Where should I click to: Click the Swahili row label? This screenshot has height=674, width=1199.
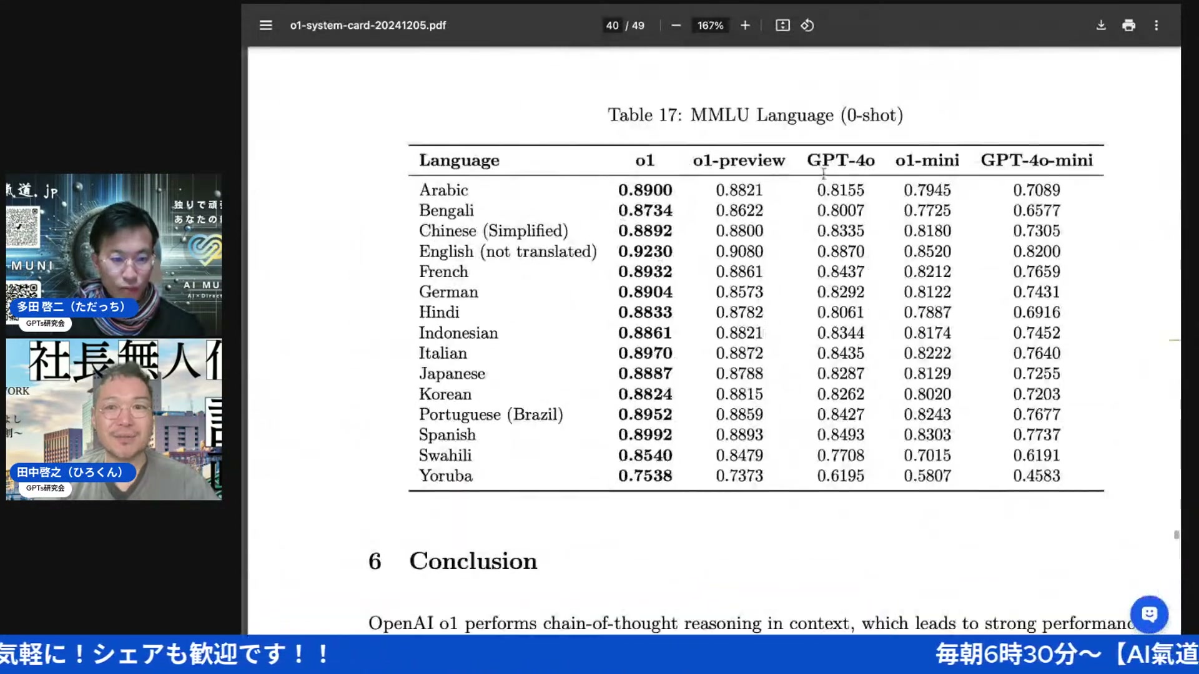pos(445,456)
